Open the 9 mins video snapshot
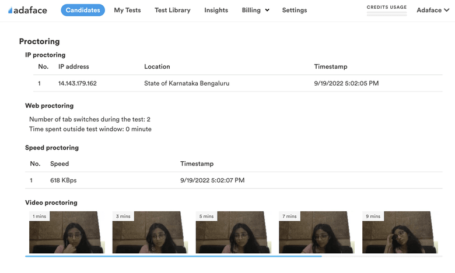Screen dimensions: 455x273 point(400,232)
